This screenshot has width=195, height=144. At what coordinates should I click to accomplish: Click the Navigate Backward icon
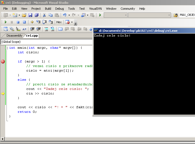pyautogui.click(x=83, y=15)
